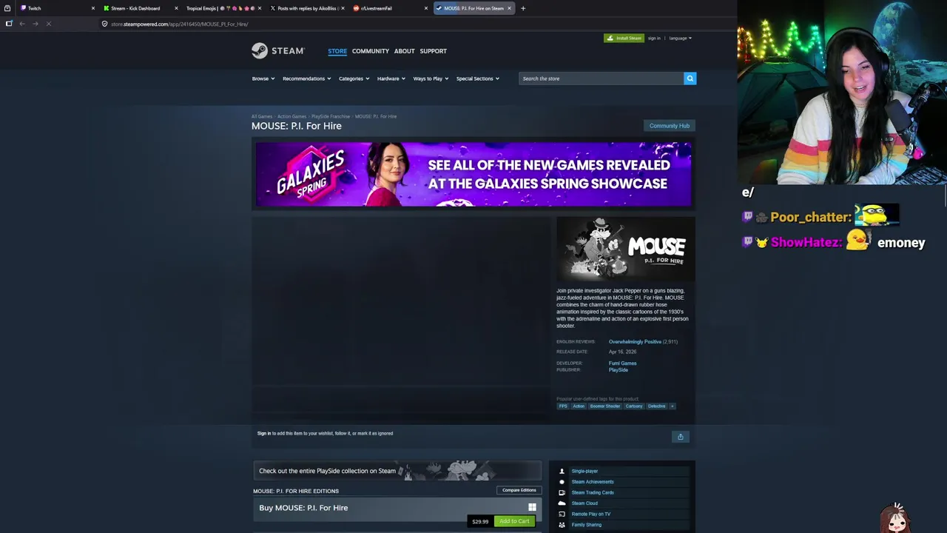Screen dimensions: 947x533
Task: Expand the Hardware dropdown
Action: pos(391,78)
